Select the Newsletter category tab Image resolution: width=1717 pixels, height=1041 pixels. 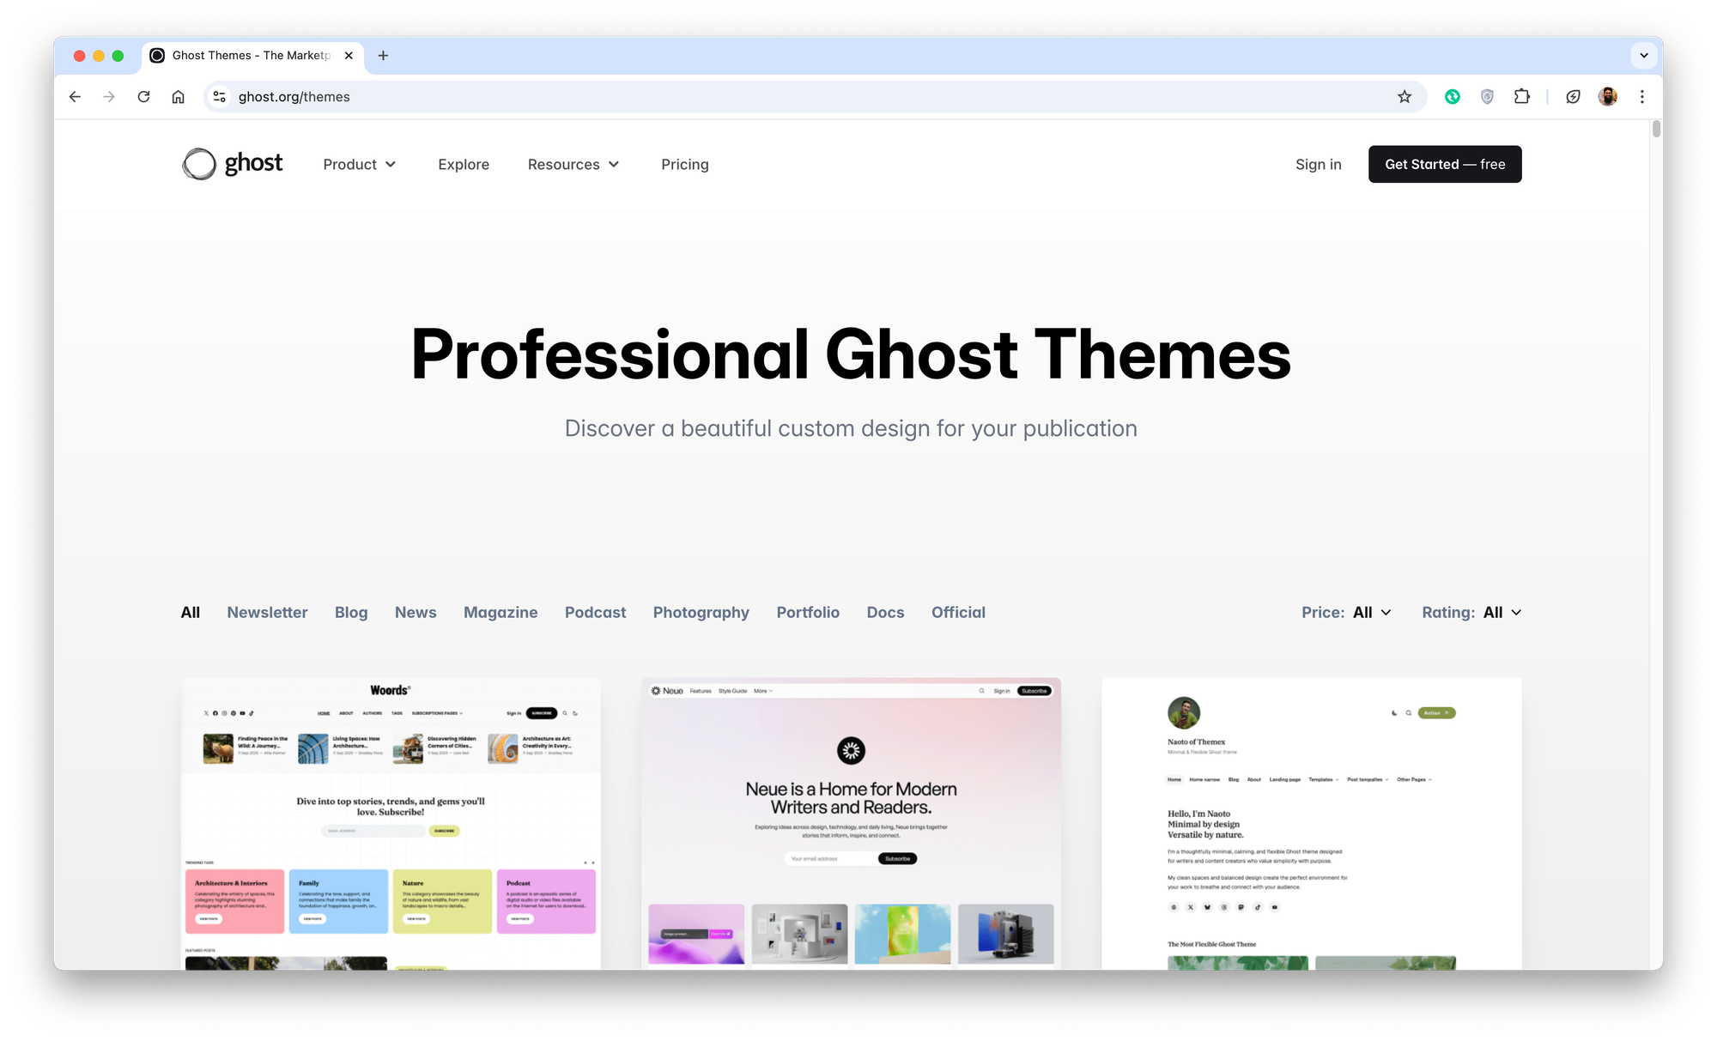click(x=267, y=612)
